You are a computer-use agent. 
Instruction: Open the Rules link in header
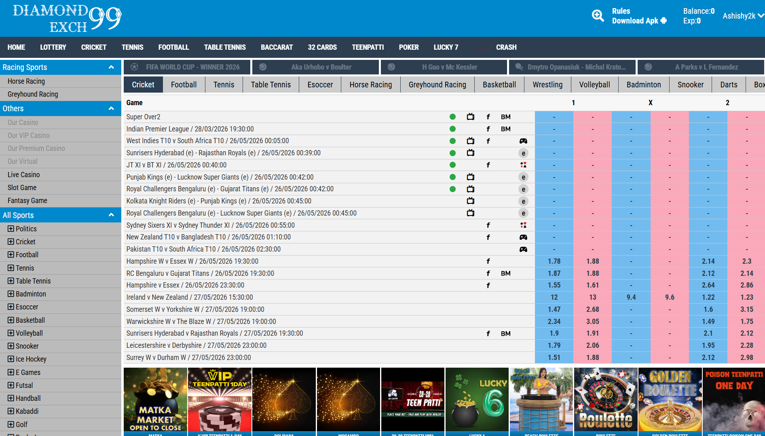tap(621, 11)
